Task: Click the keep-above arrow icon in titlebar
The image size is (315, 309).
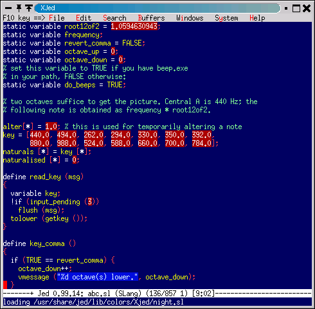Action: (29, 8)
